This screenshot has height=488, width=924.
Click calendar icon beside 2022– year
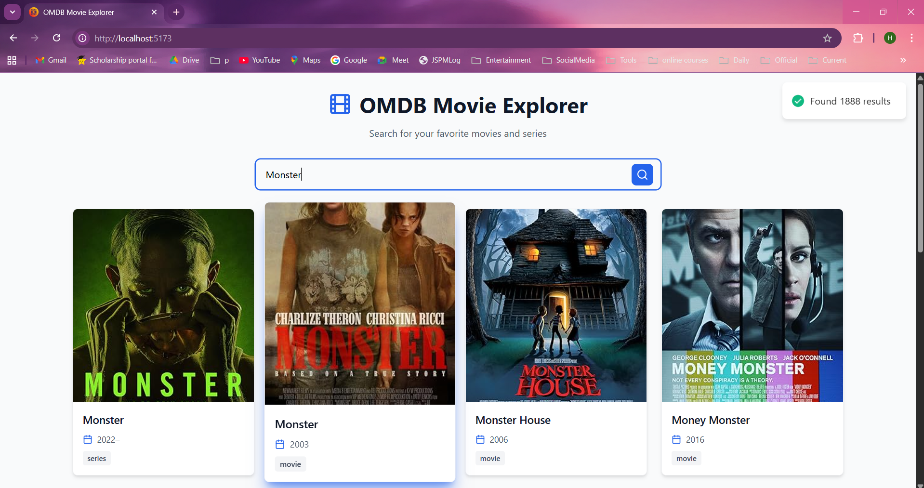pos(88,439)
